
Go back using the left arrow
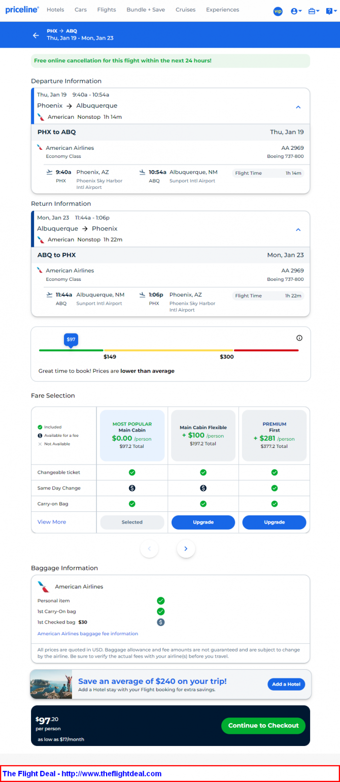coord(36,35)
